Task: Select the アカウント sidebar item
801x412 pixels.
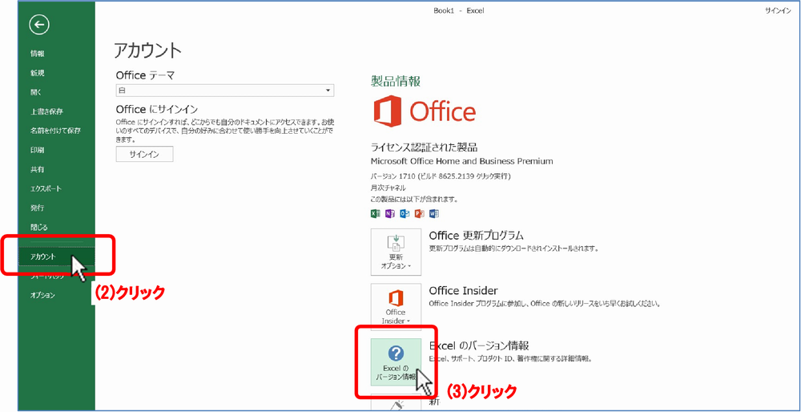Action: point(56,257)
